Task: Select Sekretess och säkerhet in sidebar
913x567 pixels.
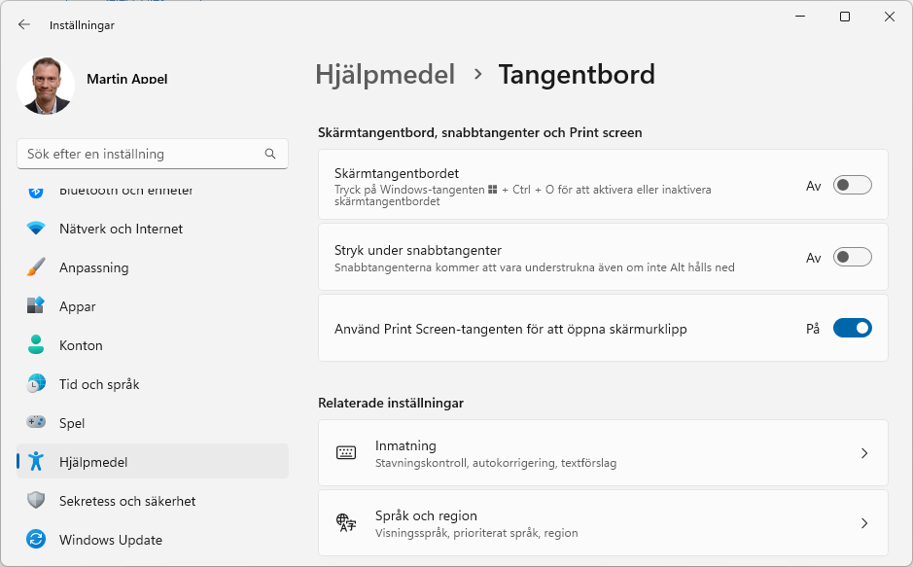Action: click(127, 501)
